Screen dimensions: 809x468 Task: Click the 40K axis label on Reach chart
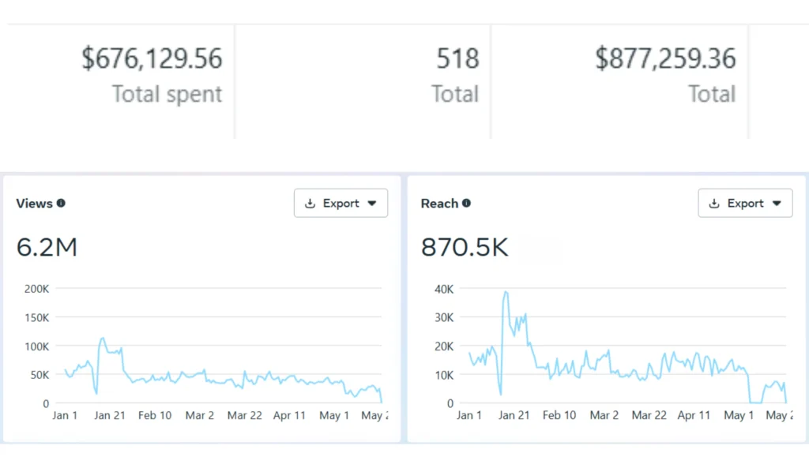(x=444, y=289)
